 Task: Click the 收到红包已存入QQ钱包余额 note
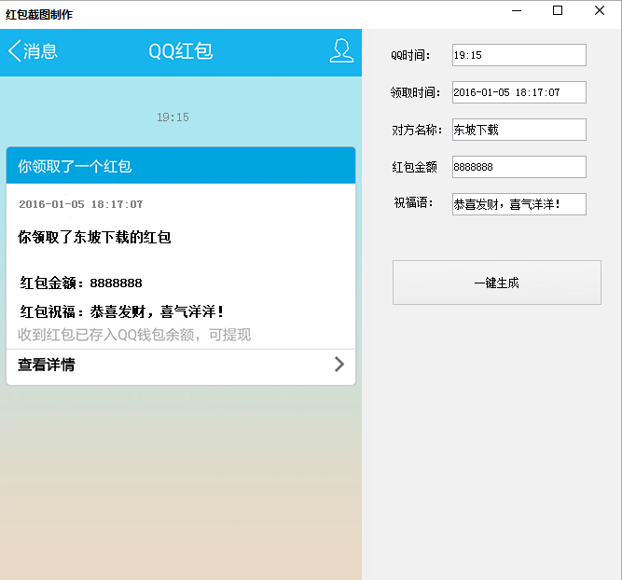134,335
